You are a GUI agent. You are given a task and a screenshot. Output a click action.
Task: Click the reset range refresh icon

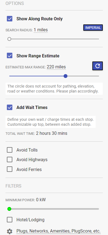[98, 66]
